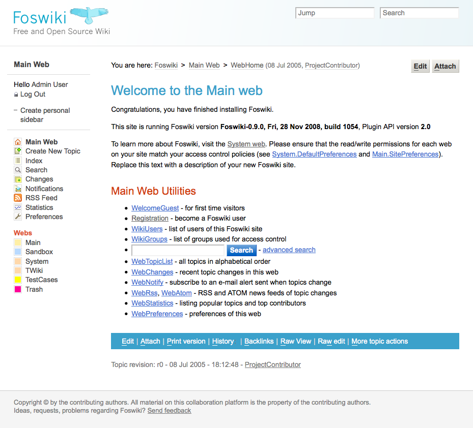The image size is (473, 428).
Task: Open Statistics in sidebar
Action: coord(39,207)
